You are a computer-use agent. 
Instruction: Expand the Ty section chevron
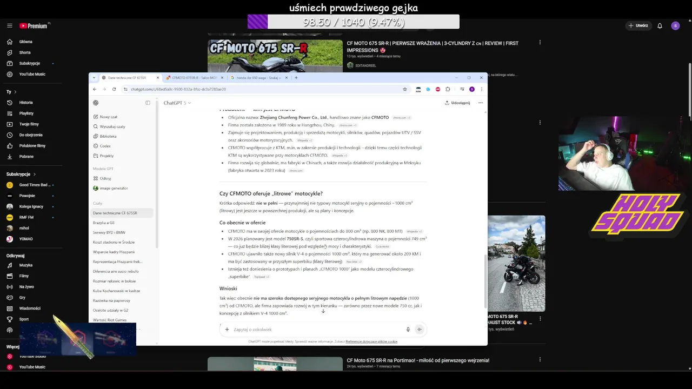(15, 92)
